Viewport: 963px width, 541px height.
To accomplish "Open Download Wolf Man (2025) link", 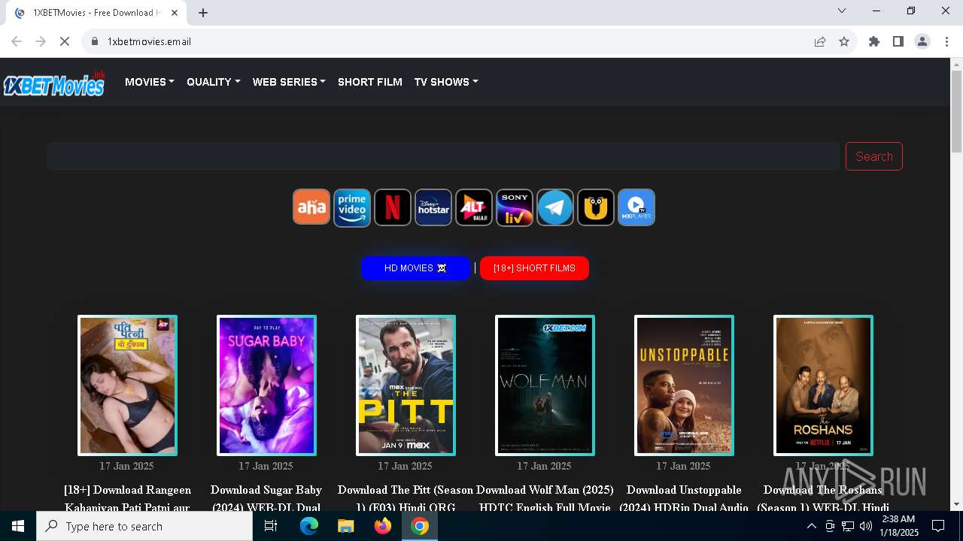I will pyautogui.click(x=545, y=498).
